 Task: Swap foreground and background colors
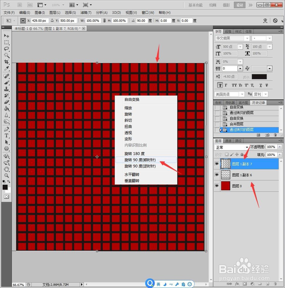(9, 181)
